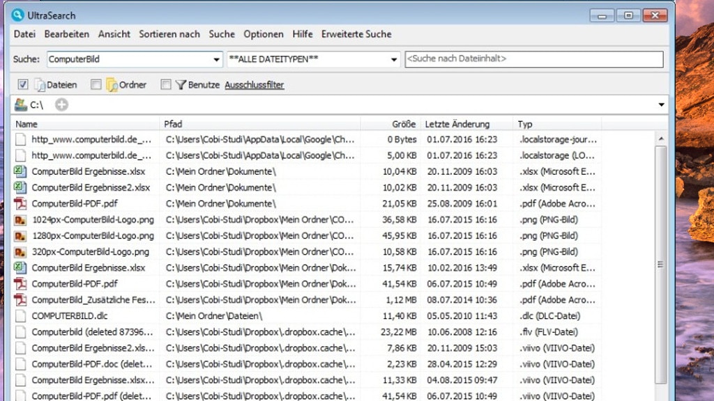Focus the Suche nach Dateiinhalt field
The image size is (714, 401).
[x=533, y=59]
